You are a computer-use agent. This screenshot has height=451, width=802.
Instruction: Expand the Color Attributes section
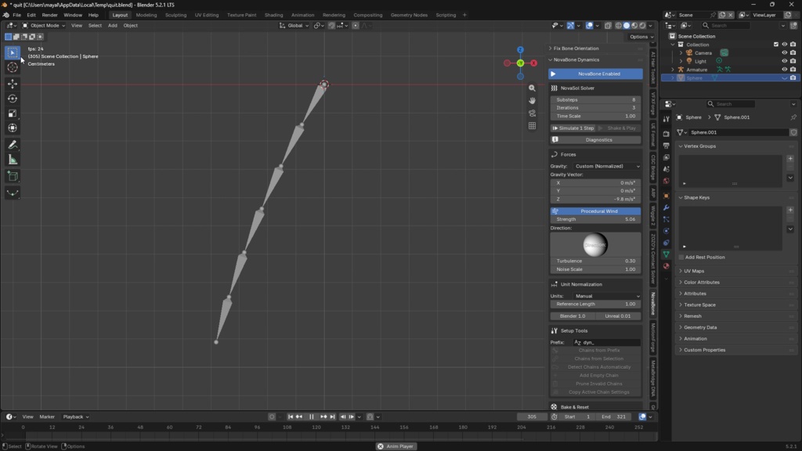(701, 282)
